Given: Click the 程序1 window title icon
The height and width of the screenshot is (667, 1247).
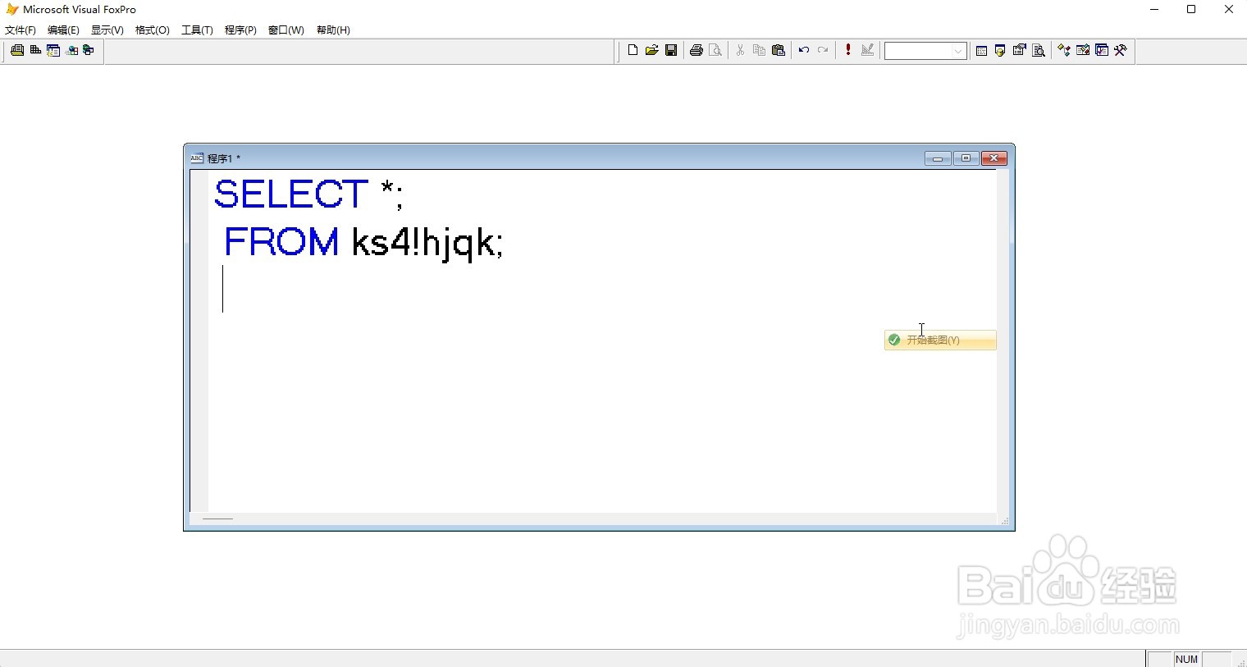Looking at the screenshot, I should pyautogui.click(x=197, y=158).
